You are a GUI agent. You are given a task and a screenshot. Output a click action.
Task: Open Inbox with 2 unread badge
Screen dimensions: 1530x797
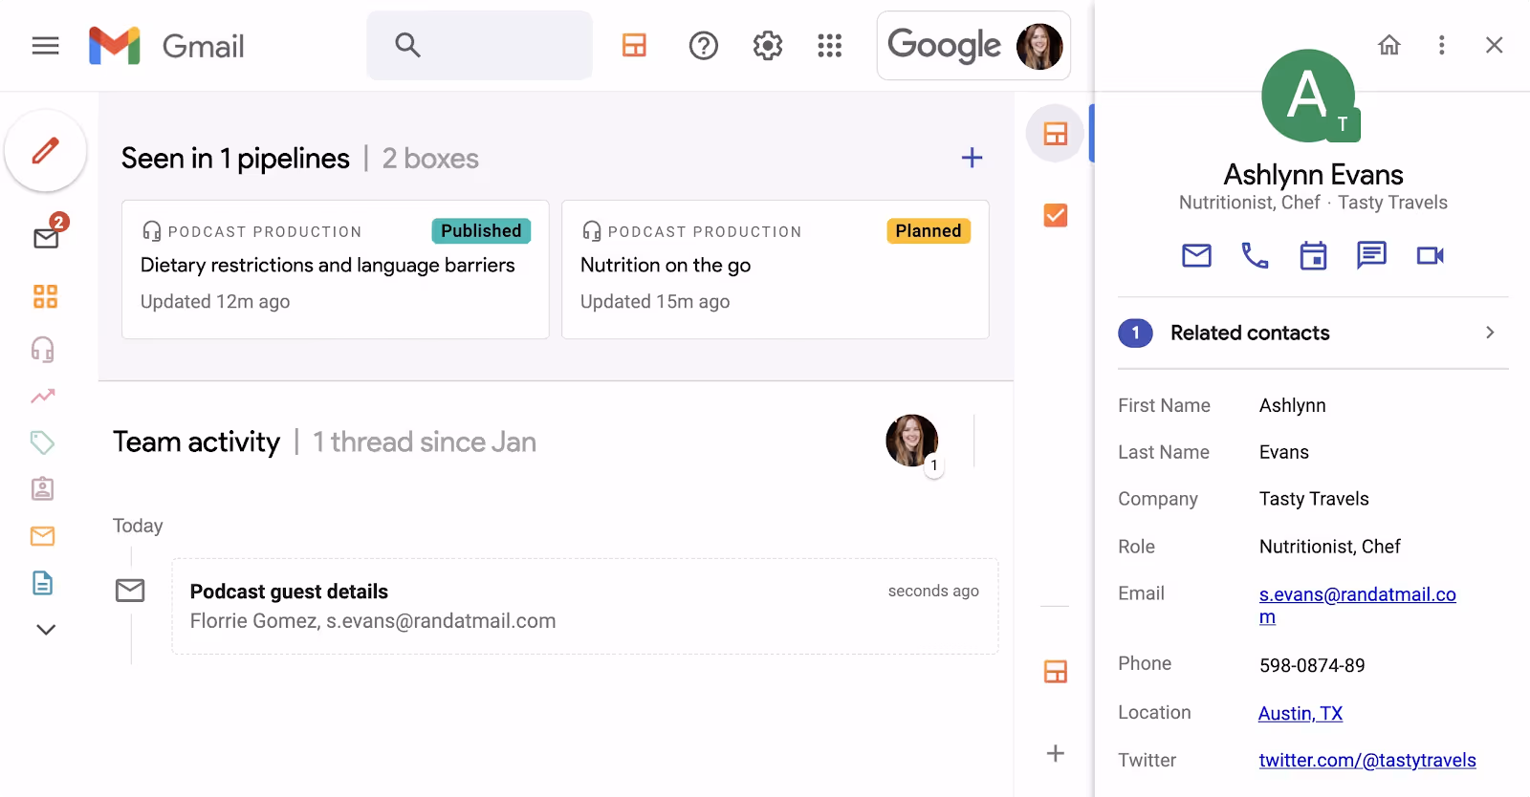click(47, 234)
